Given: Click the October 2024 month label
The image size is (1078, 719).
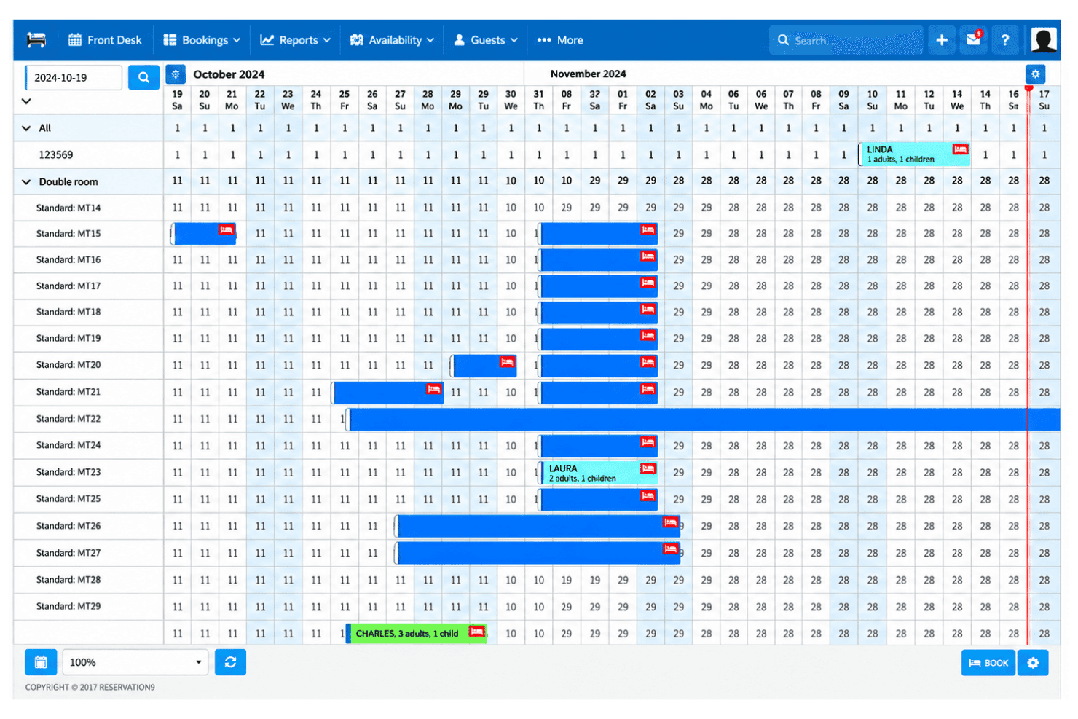Looking at the screenshot, I should pos(229,74).
